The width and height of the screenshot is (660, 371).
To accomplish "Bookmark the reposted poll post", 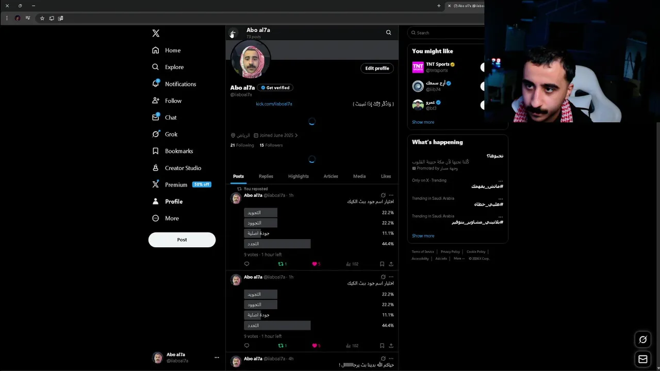I will pyautogui.click(x=382, y=264).
